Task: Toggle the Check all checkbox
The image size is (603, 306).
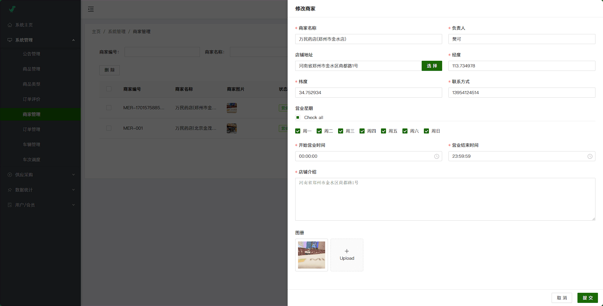Action: [298, 117]
